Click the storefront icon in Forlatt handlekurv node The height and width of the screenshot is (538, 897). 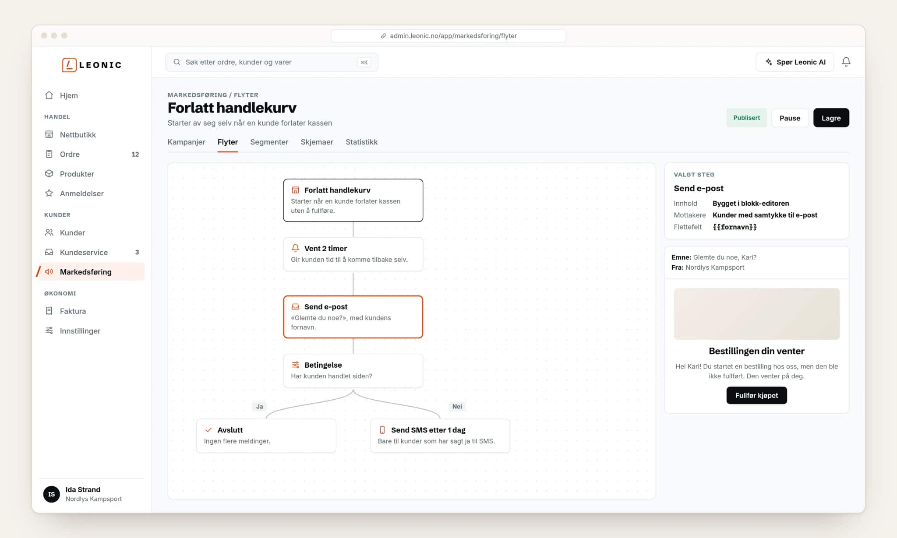pyautogui.click(x=295, y=190)
